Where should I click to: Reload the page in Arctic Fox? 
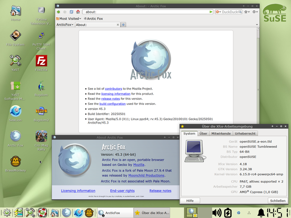pyautogui.click(x=71, y=12)
